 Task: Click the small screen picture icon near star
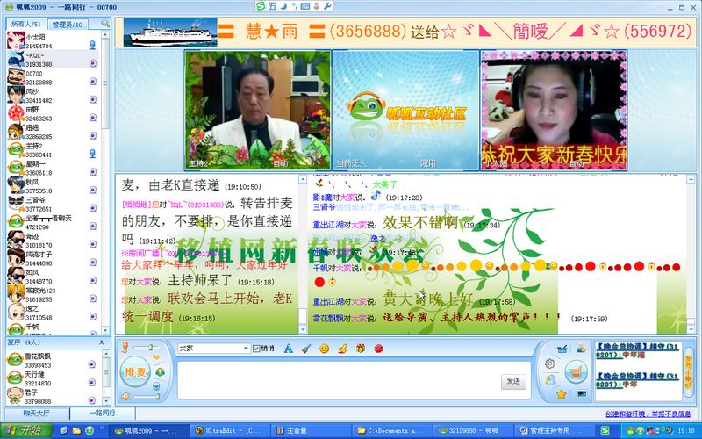coord(582,393)
